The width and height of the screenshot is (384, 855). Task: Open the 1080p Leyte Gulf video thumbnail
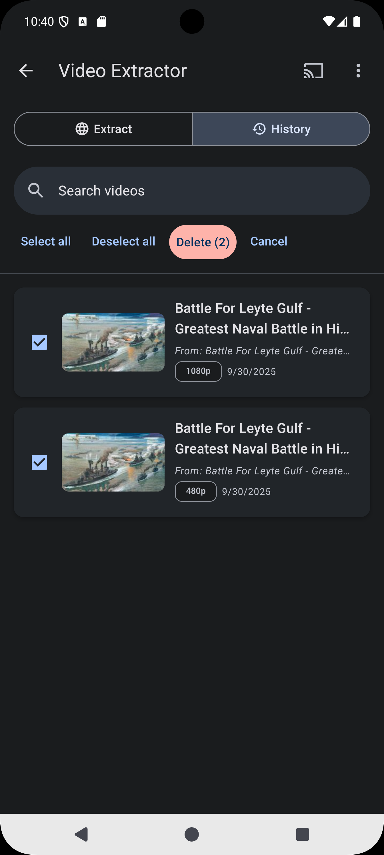tap(113, 342)
